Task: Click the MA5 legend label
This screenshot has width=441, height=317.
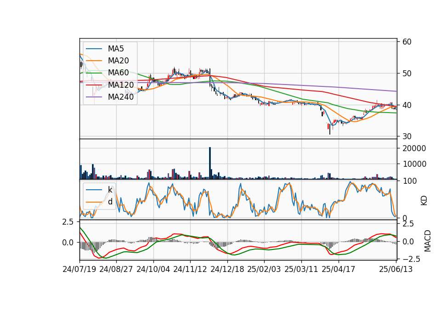Action: click(x=116, y=49)
